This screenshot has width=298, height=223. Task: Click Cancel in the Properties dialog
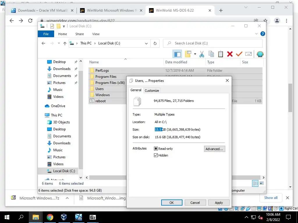point(195,202)
